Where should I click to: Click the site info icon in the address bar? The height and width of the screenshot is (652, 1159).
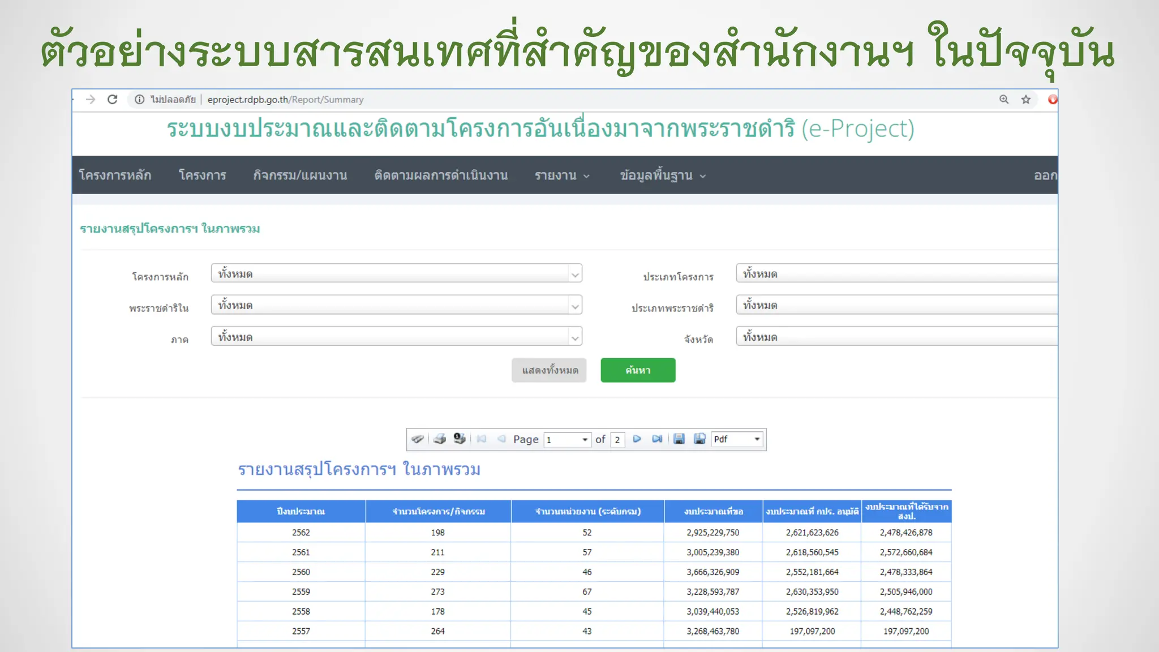(x=139, y=100)
